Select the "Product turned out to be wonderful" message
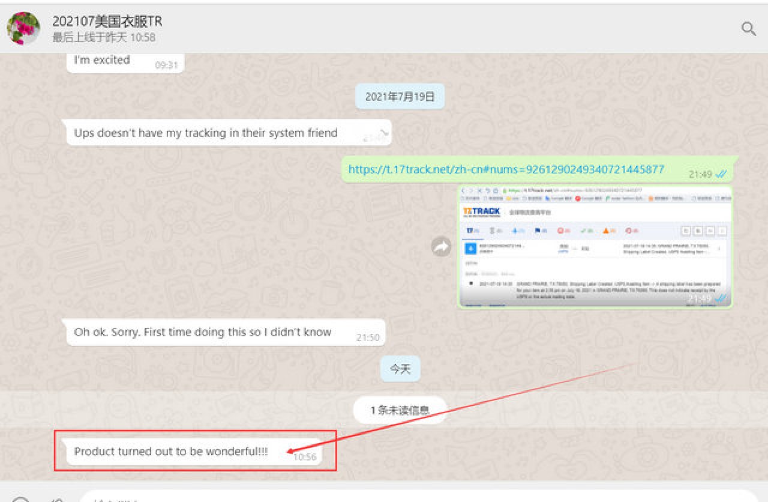Viewport: 768px width, 502px height. 171,452
